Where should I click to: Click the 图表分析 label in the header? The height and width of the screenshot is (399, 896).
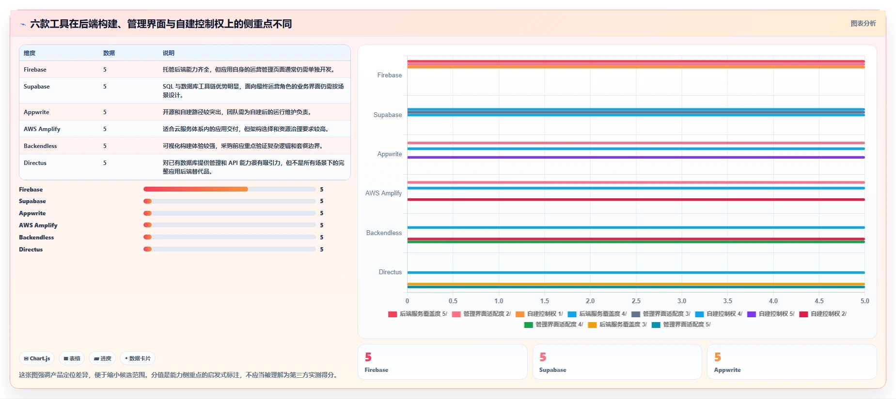click(863, 23)
